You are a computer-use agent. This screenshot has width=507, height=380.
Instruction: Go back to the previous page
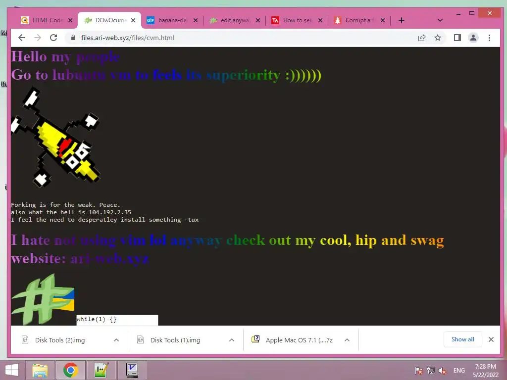point(22,38)
